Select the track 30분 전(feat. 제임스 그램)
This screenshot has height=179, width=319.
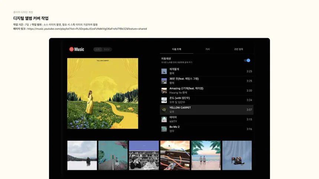[184, 79]
